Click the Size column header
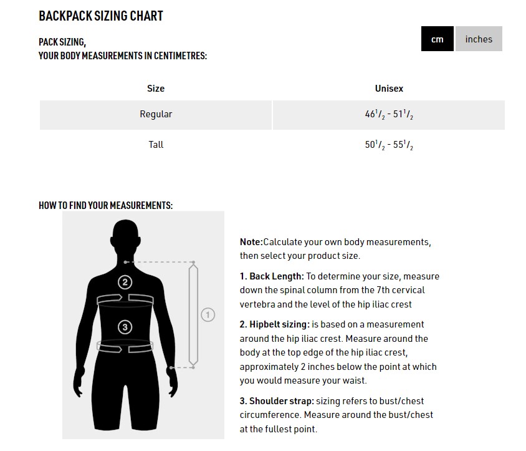 pos(156,89)
